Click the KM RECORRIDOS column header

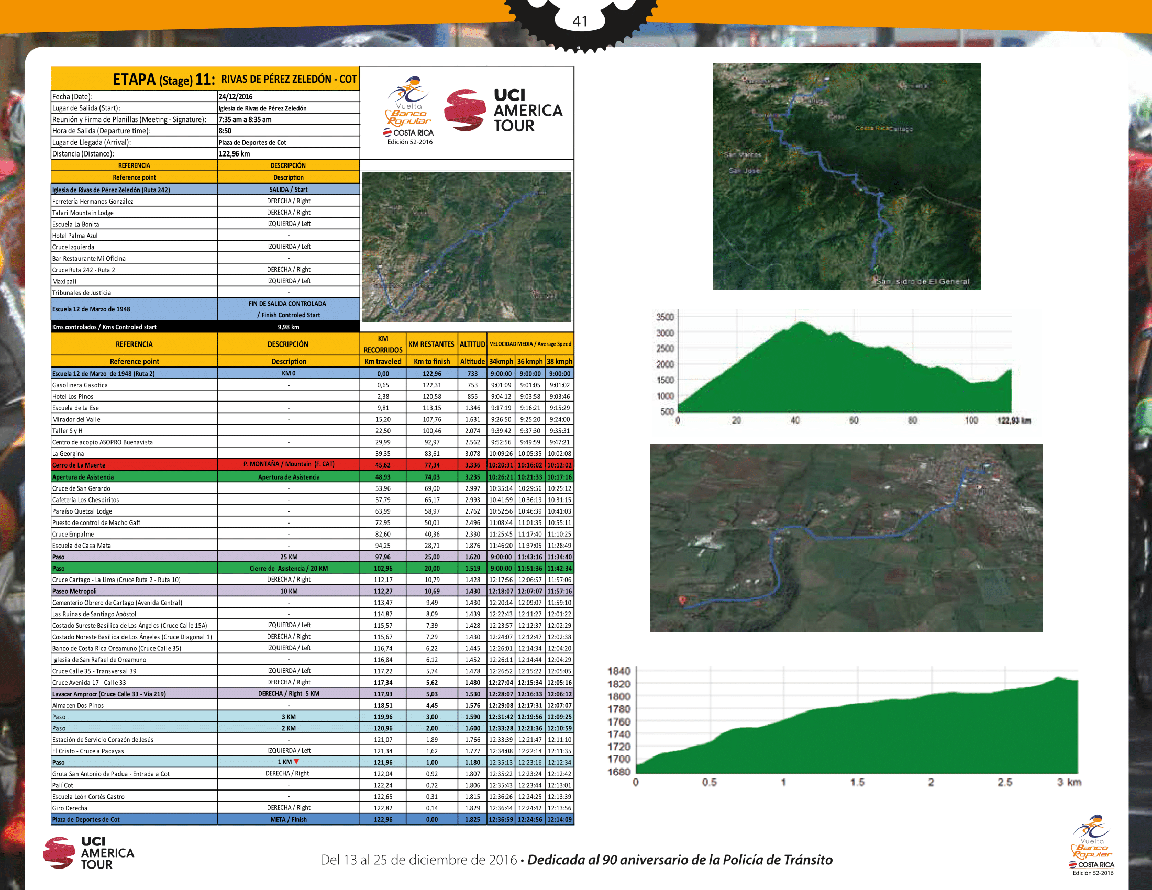tap(383, 344)
